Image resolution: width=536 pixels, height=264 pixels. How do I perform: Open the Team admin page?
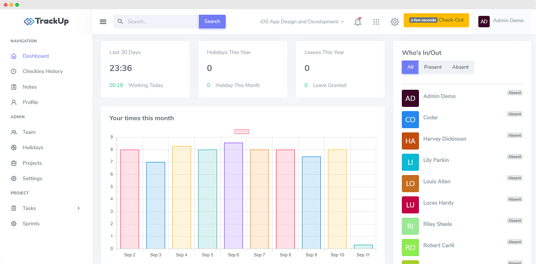[x=29, y=132]
